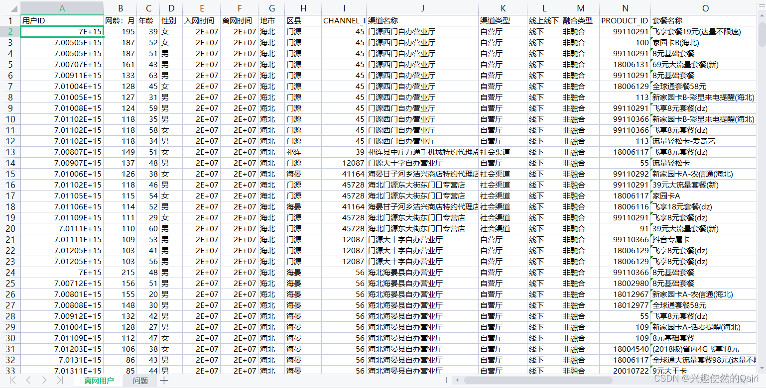Select column K header

[x=503, y=8]
